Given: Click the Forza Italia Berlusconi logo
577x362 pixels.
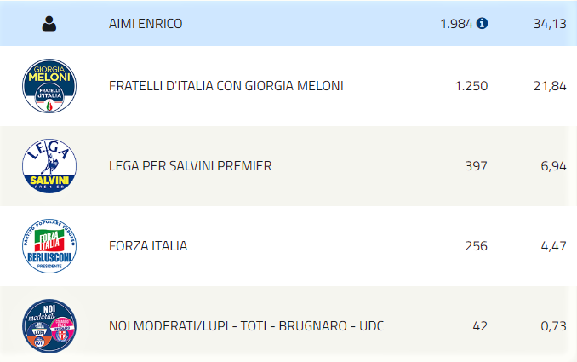Looking at the screenshot, I should click(49, 246).
